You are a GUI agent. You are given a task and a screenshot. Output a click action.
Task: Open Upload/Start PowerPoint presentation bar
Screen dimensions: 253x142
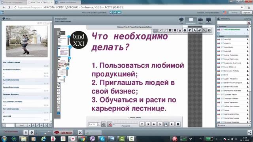[x=134, y=27]
